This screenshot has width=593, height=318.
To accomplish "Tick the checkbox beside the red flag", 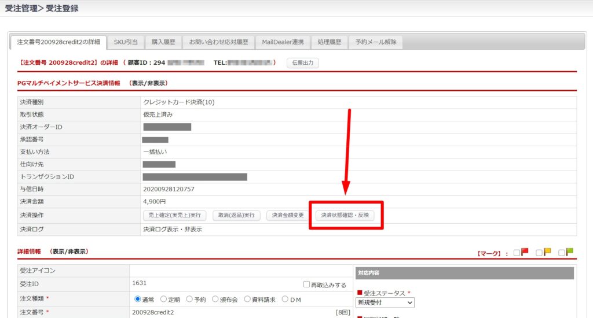I will (517, 253).
